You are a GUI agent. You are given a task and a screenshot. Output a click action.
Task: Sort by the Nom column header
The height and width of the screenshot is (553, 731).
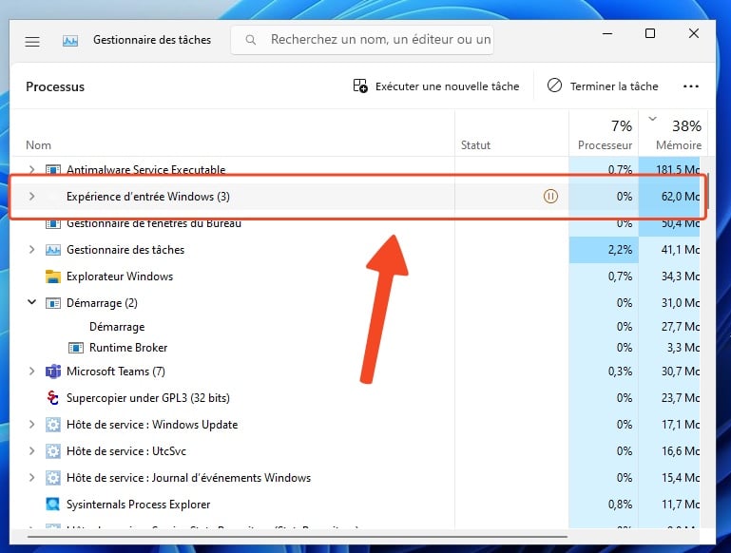tap(38, 145)
